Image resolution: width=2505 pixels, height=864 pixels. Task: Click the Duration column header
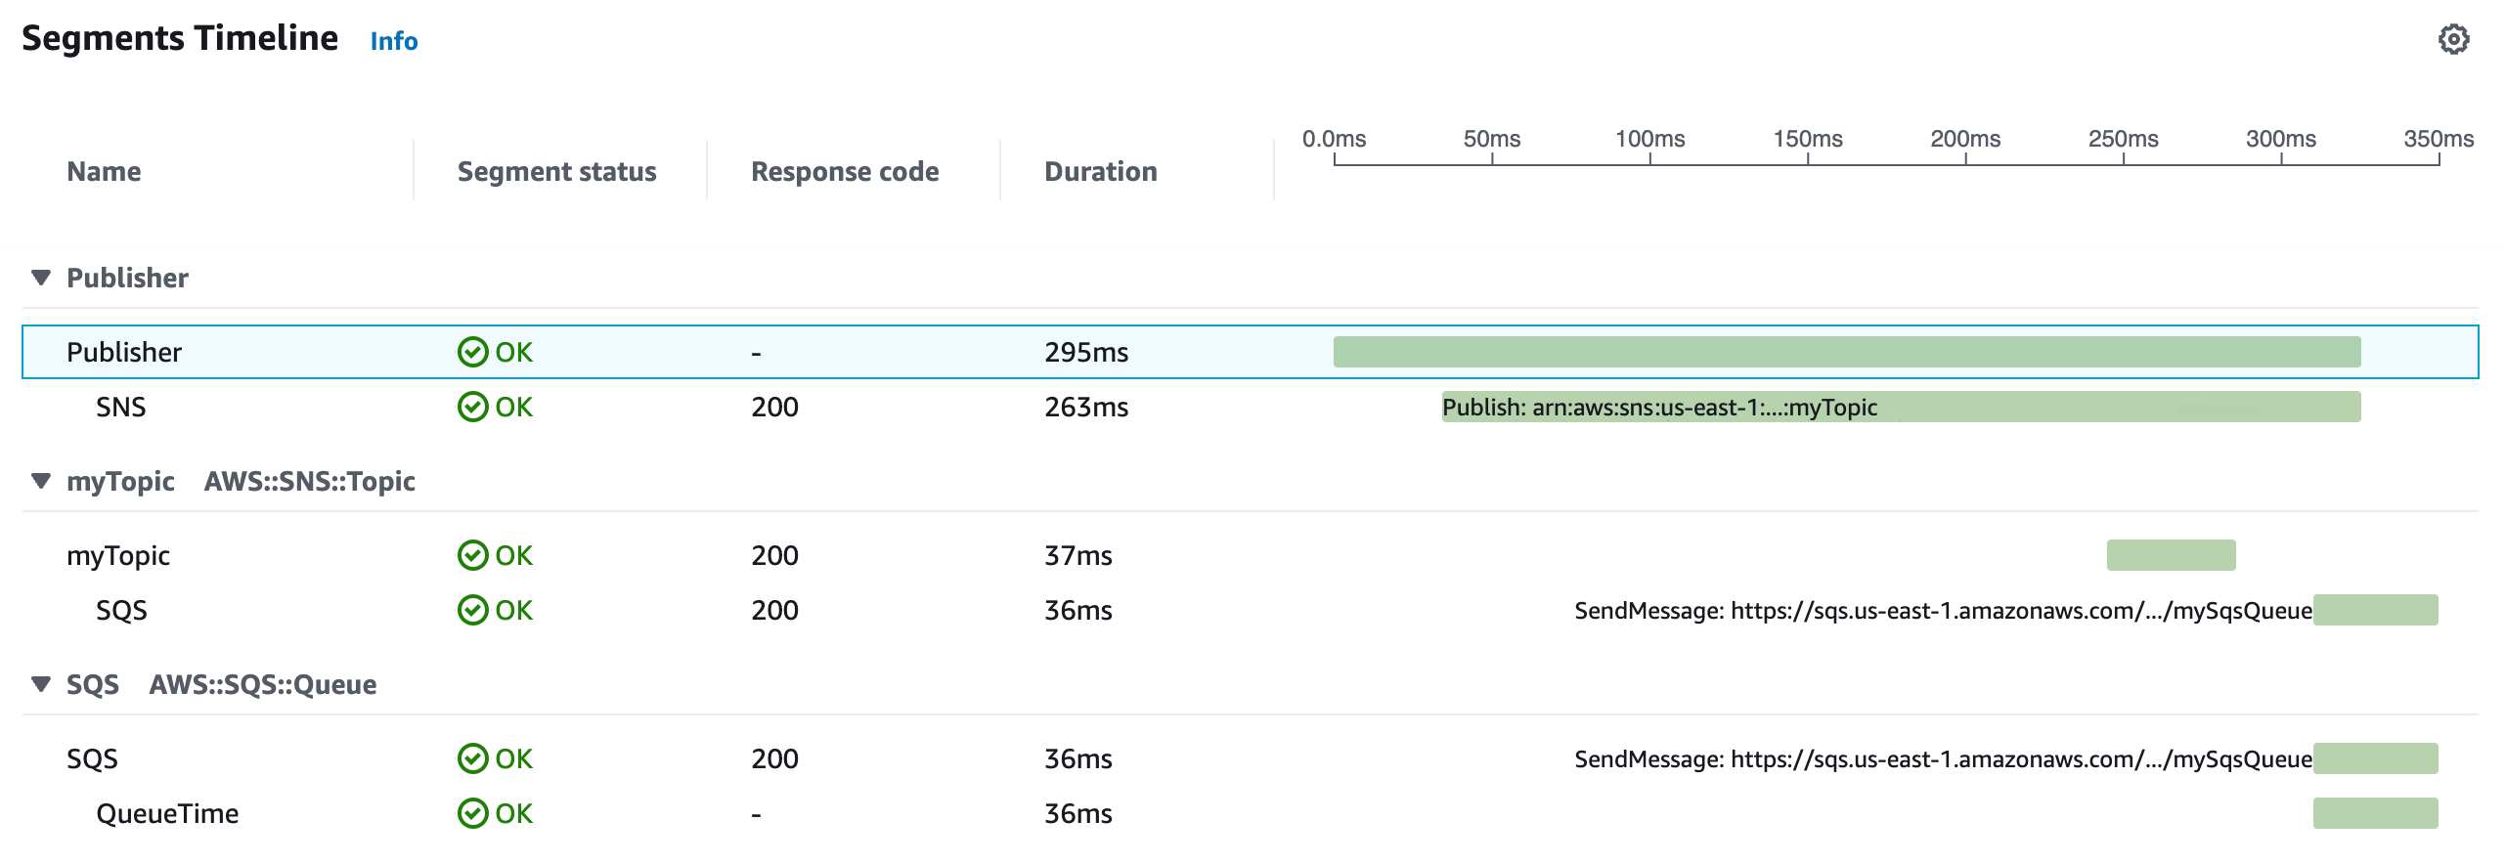coord(1100,172)
